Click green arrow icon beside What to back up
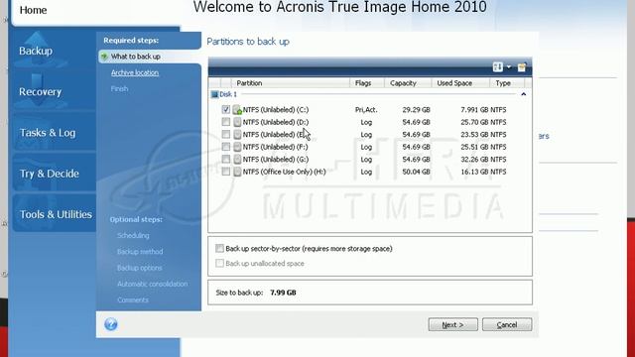 (104, 57)
